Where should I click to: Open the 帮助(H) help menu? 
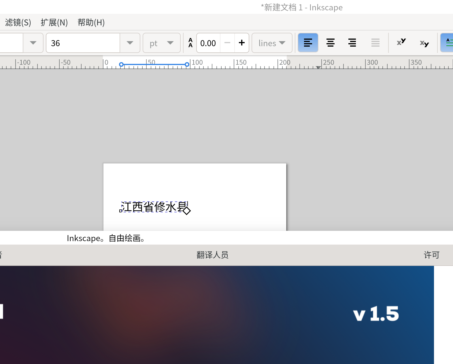(x=91, y=22)
